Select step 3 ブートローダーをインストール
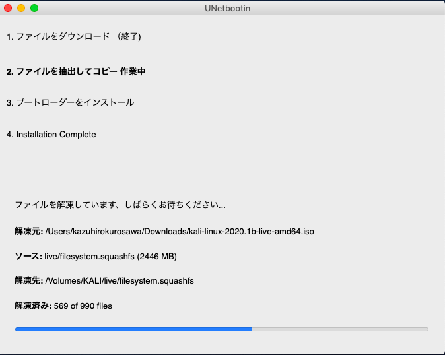Screen dimensions: 445x355 tap(70, 102)
